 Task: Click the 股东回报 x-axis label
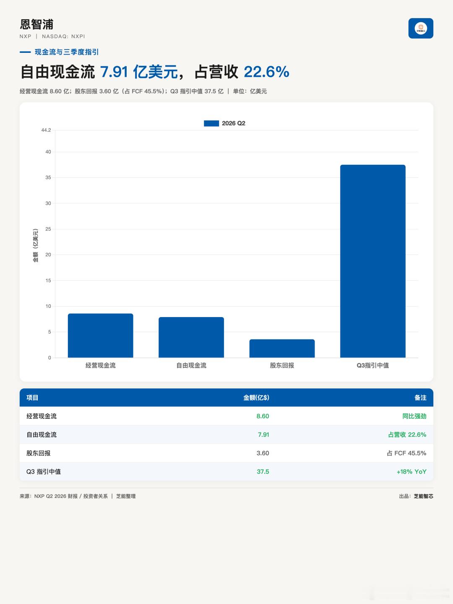click(282, 365)
